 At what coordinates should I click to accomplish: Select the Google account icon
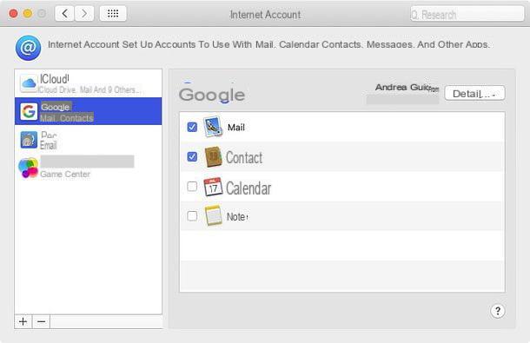(x=29, y=111)
